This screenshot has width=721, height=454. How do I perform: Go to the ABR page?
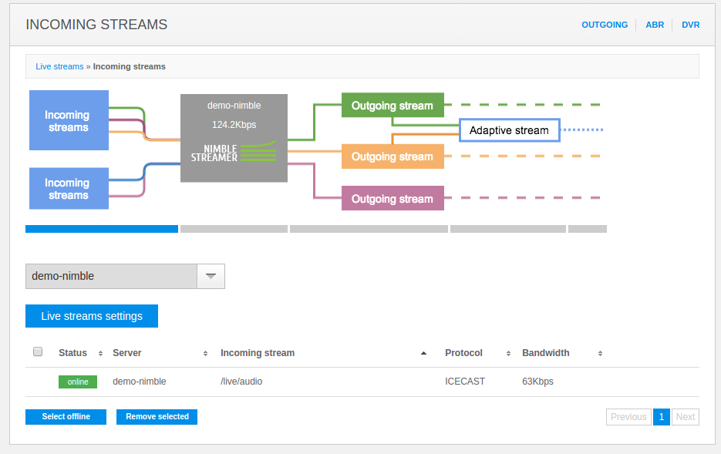point(655,25)
